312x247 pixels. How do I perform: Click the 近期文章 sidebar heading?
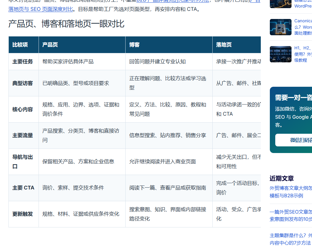(x=282, y=178)
